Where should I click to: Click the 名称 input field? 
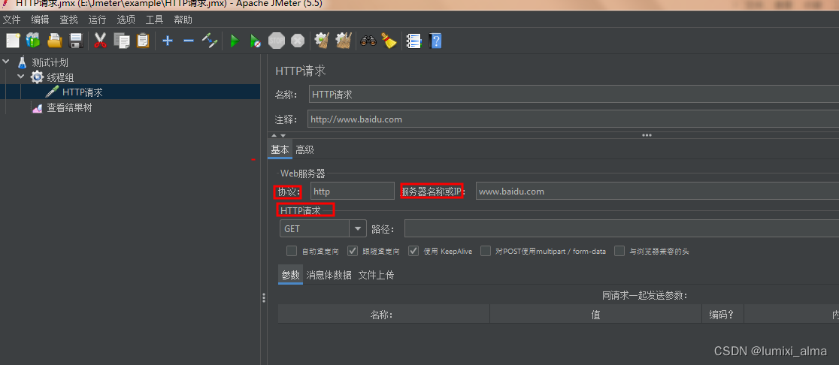click(574, 94)
